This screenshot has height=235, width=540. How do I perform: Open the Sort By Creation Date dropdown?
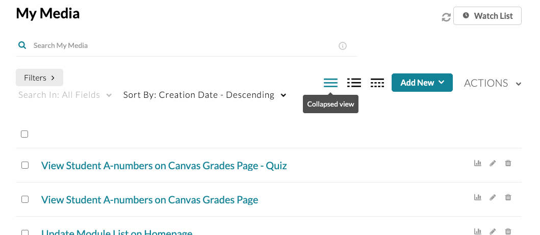204,95
